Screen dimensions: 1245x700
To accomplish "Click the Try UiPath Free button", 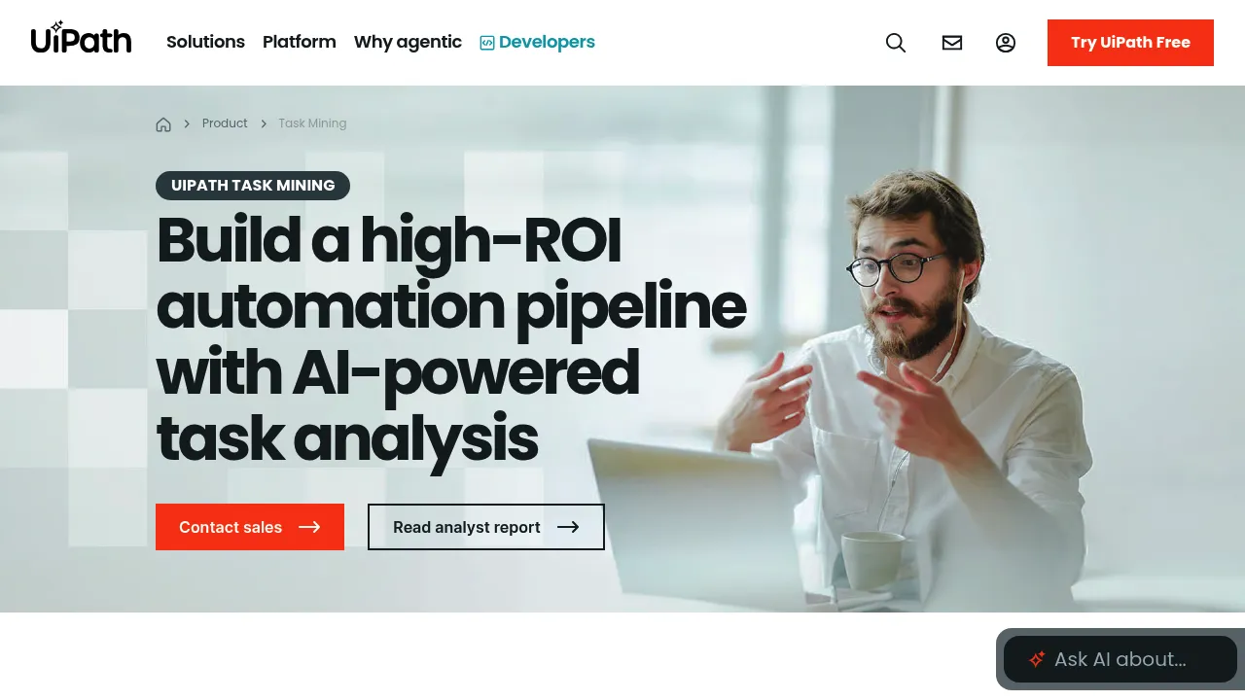I will pos(1130,43).
